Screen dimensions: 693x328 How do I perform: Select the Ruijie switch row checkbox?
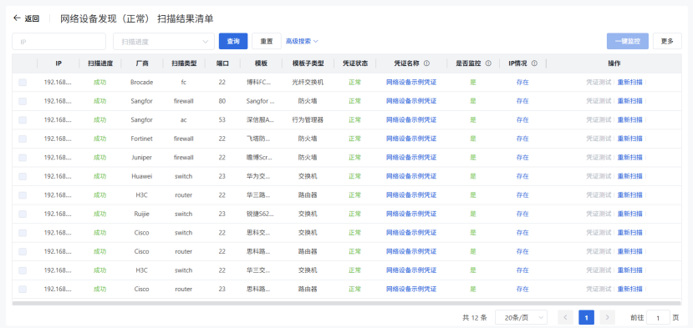coord(23,214)
